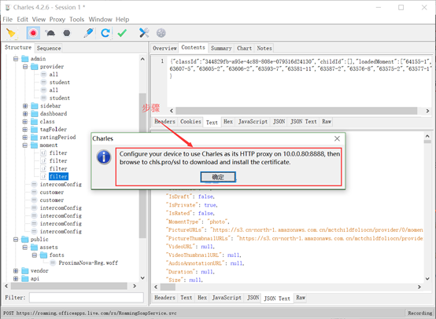This screenshot has height=319, width=436.
Task: Open request Raw tab
Action: tap(327, 122)
